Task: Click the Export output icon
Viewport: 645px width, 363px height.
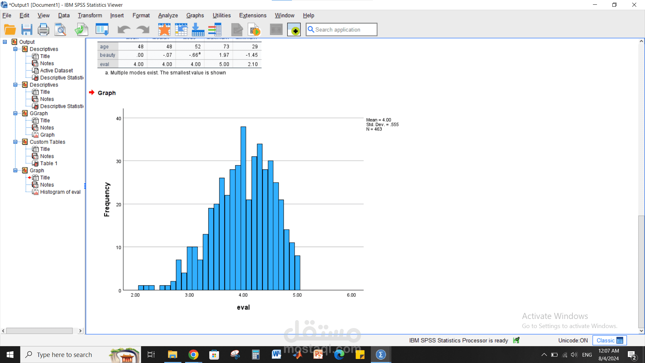Action: 81,30
